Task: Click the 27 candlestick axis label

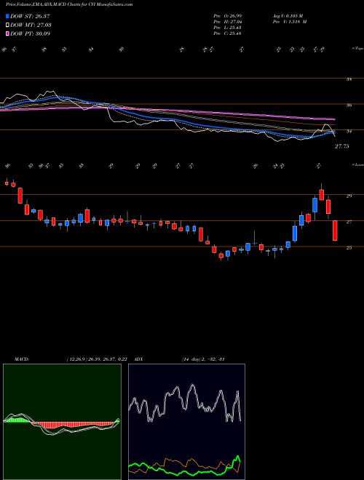Action: [x=349, y=222]
